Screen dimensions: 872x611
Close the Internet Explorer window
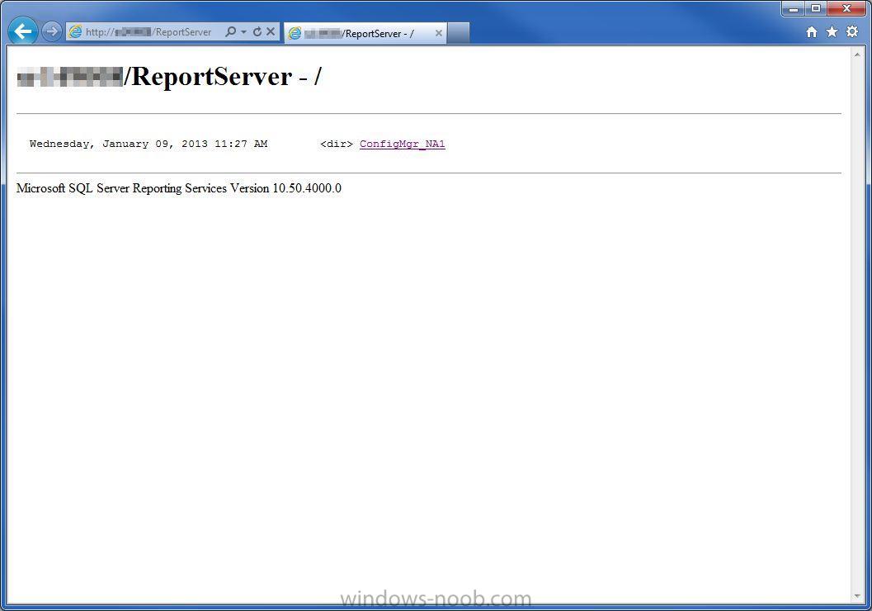click(846, 8)
